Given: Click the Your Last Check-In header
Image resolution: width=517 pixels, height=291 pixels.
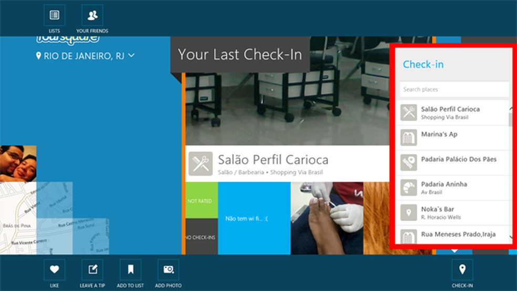Looking at the screenshot, I should (x=240, y=55).
